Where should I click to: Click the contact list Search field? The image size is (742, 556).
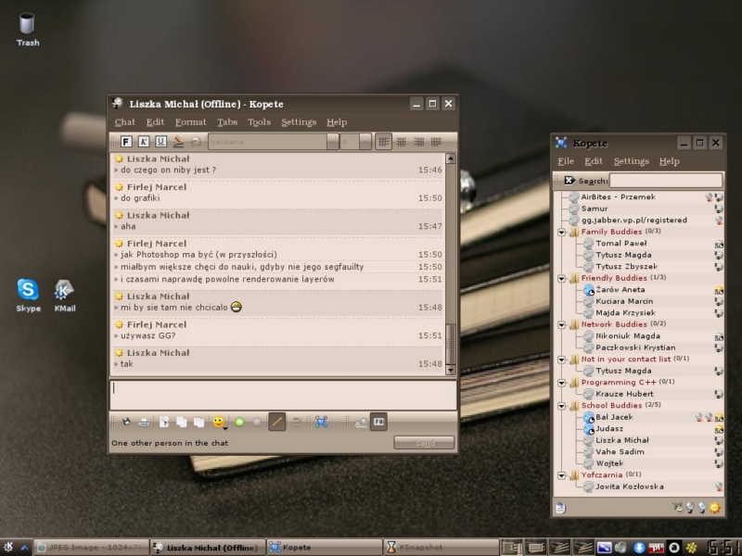coord(666,180)
